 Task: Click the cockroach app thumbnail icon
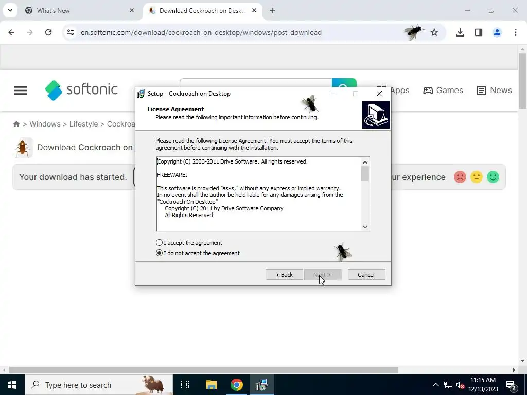click(23, 148)
